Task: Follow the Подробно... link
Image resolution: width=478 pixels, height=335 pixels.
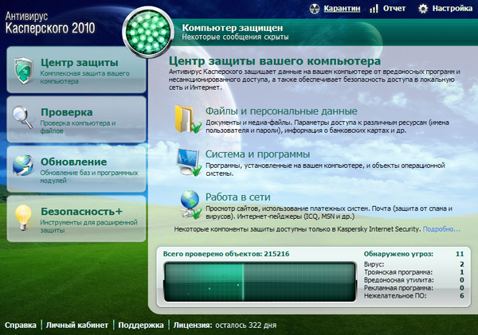Action: tap(441, 229)
